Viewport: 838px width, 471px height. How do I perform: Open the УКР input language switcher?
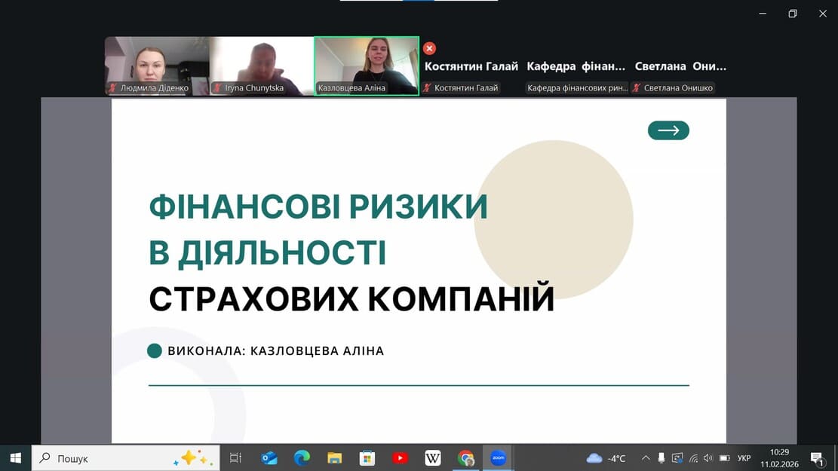[x=744, y=457]
